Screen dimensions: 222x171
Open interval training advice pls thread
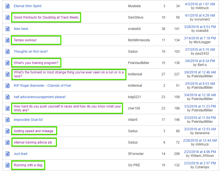[x=33, y=142]
